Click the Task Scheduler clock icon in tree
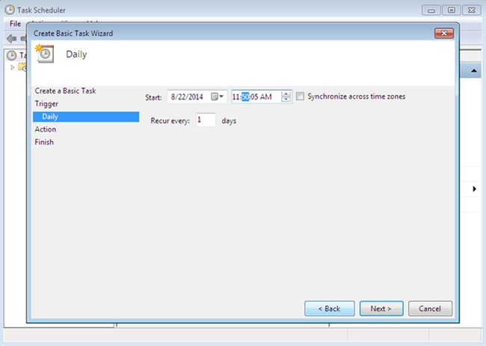This screenshot has height=346, width=486. point(11,55)
